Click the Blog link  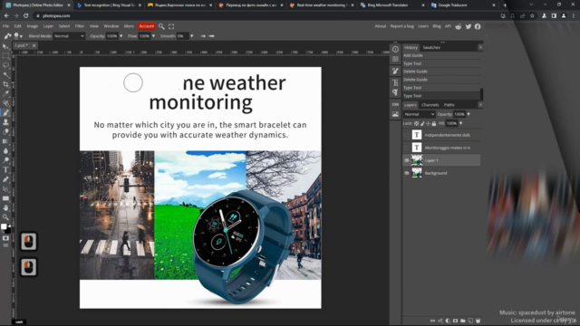437,26
